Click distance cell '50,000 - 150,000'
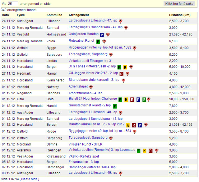Screen dimensions: 199x182 click(182, 99)
